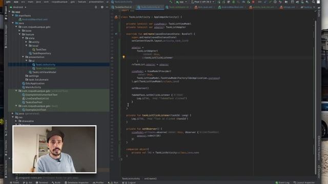Viewport: 328px width, 184px height.
Task: Open the Pixel 2 device selector dropdown
Action: (202, 2)
